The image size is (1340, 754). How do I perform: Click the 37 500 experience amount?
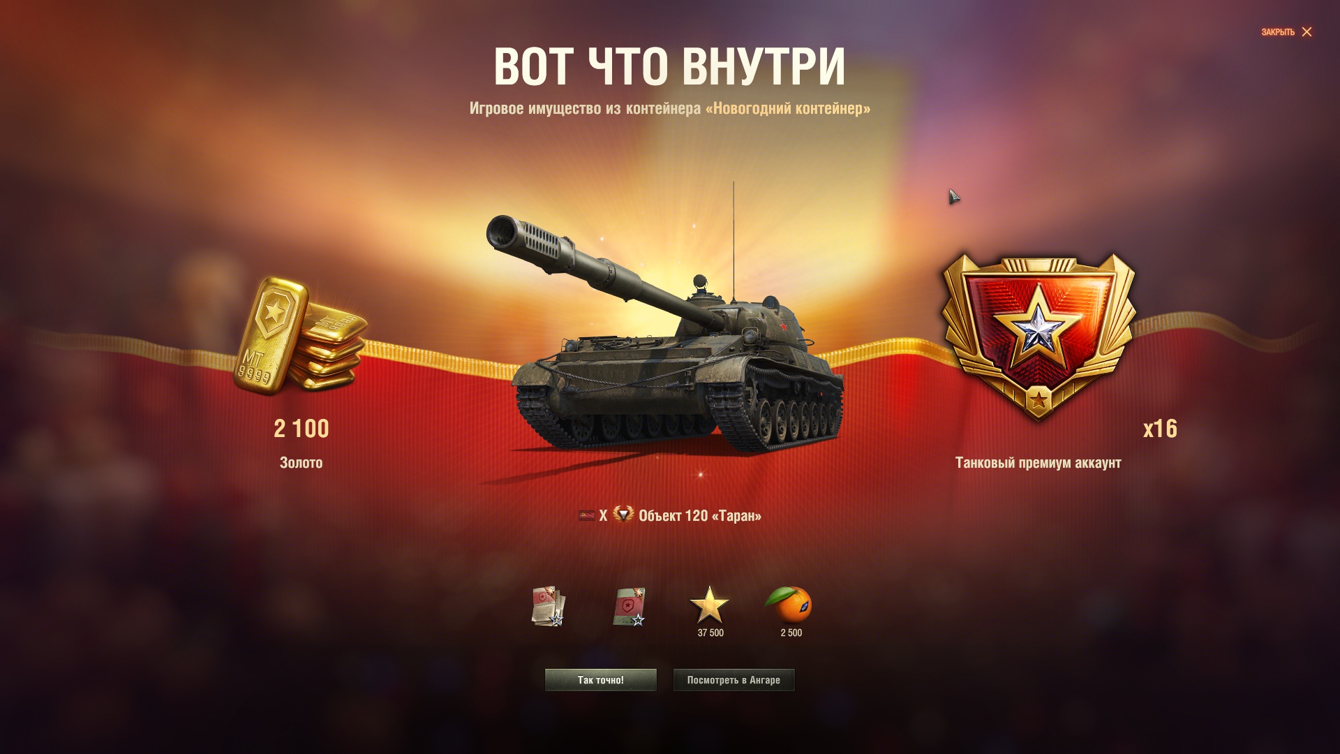(710, 633)
